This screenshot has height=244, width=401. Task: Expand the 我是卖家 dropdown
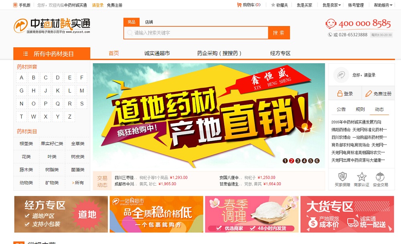[x=332, y=5]
